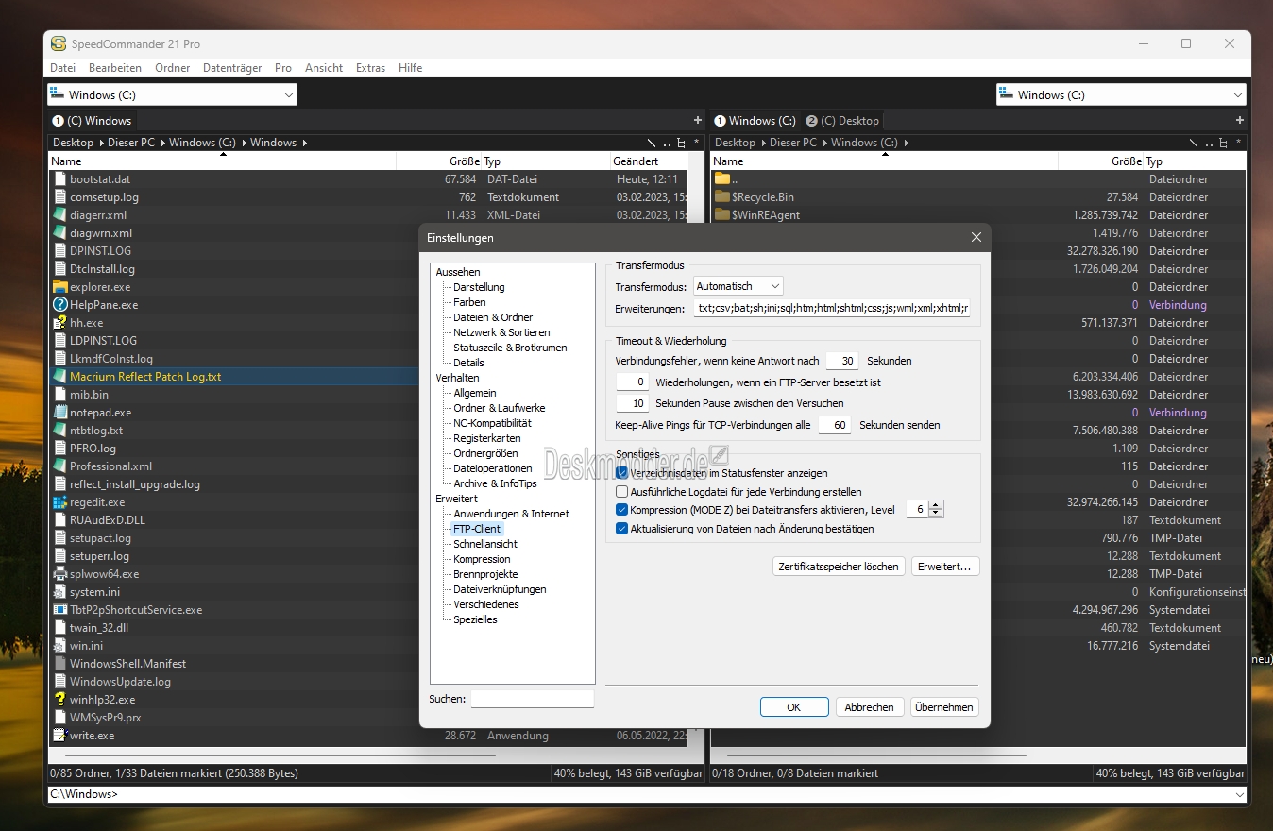
Task: Click the write.exe application icon
Action: [x=60, y=736]
